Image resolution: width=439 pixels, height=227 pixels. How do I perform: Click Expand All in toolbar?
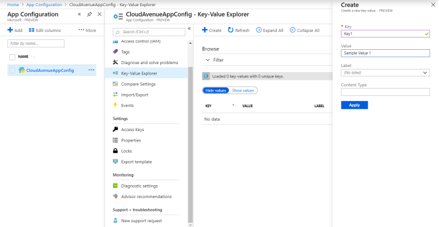(x=270, y=30)
